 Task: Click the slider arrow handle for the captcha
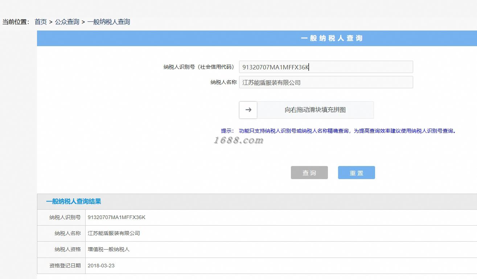point(248,110)
